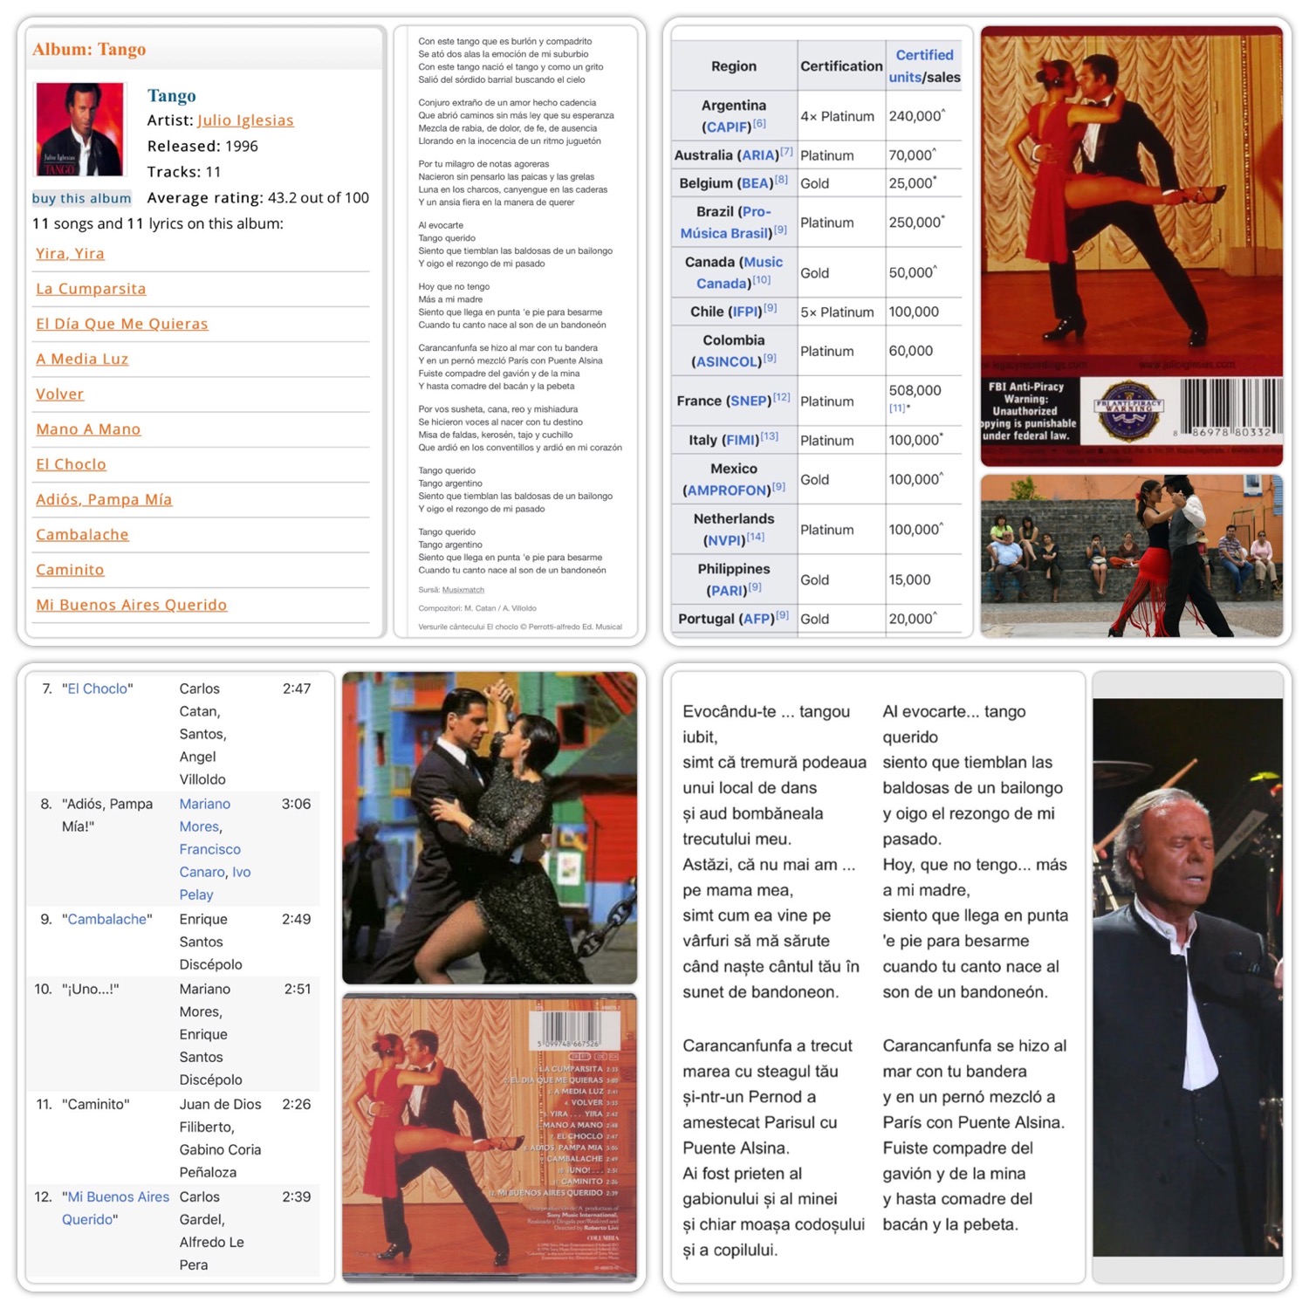Follow the CAPIF link under Argentina
1309x1309 pixels.
(x=728, y=127)
